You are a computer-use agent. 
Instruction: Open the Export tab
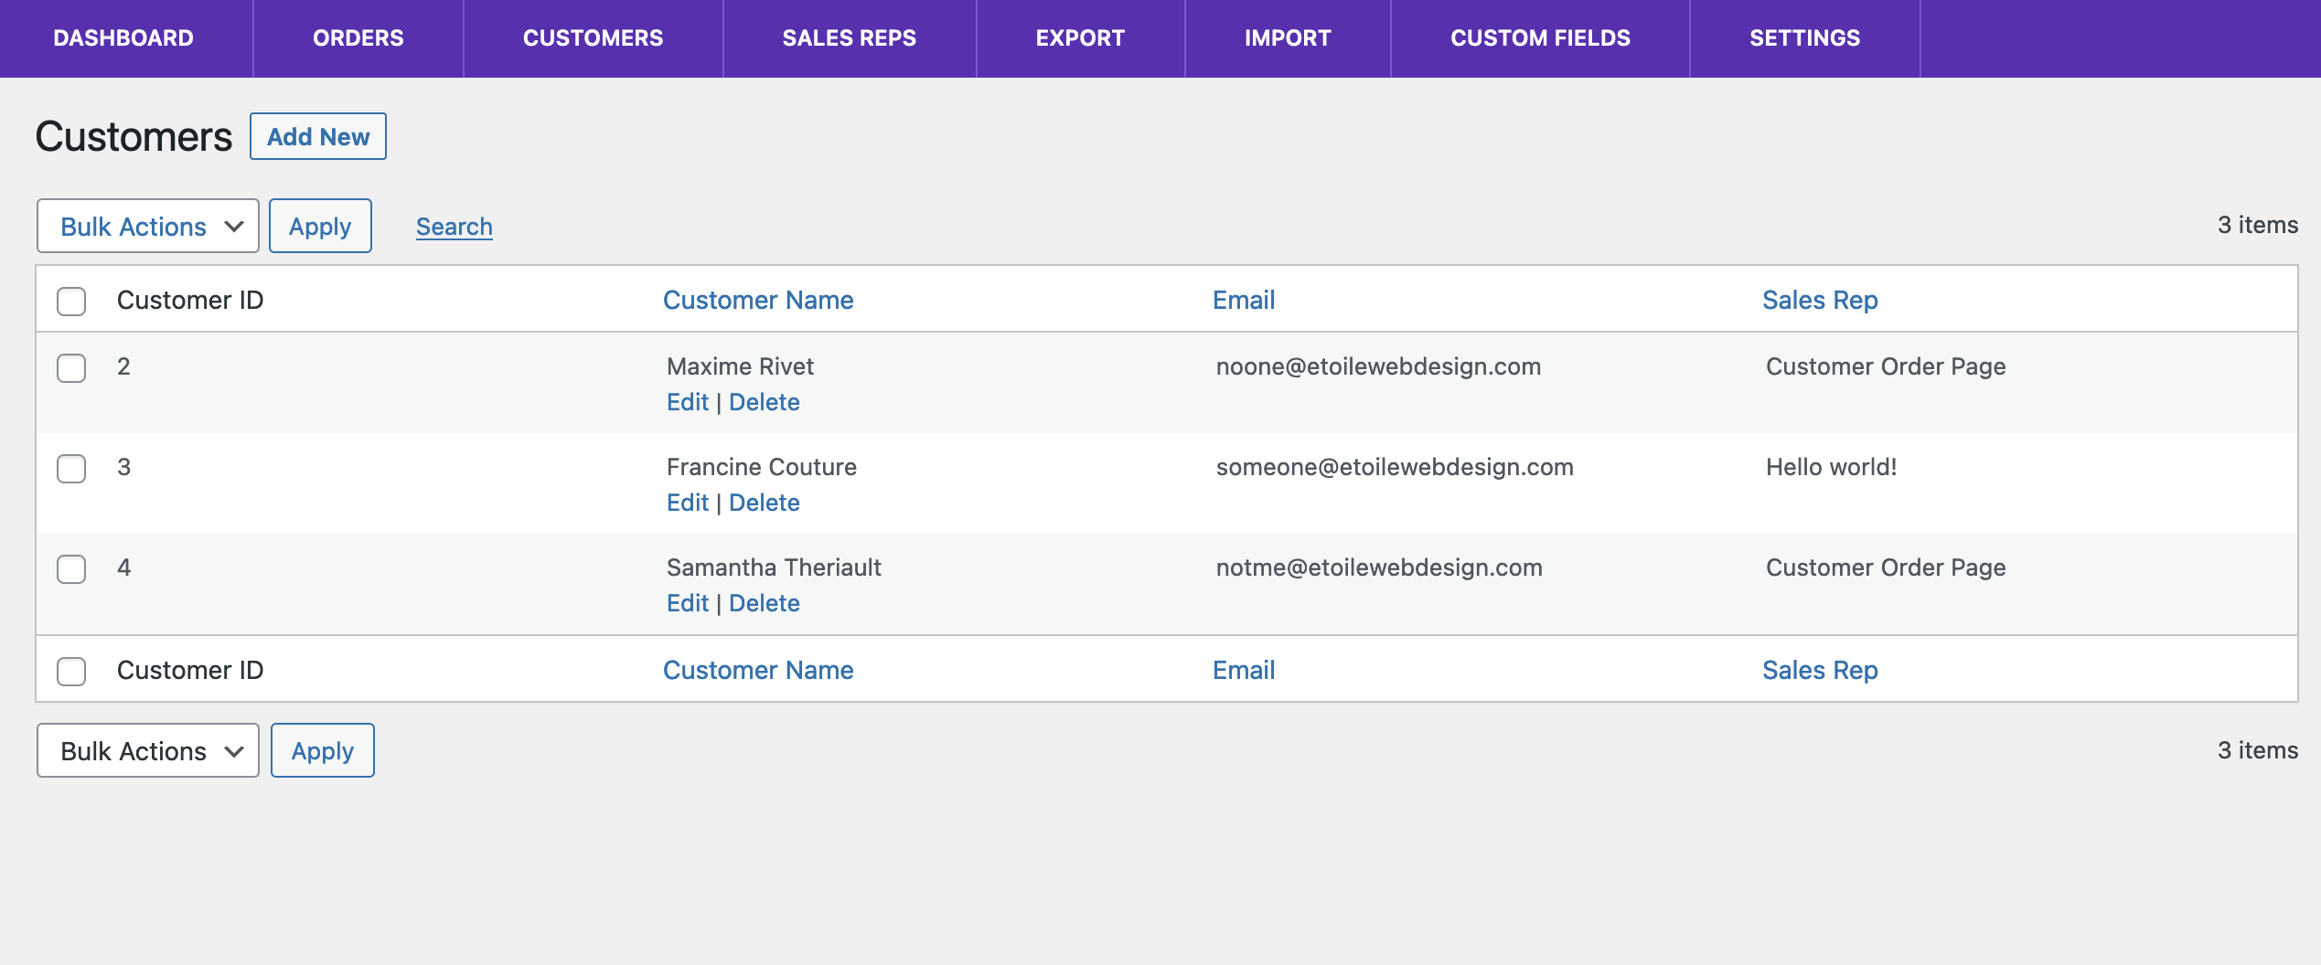[1080, 38]
